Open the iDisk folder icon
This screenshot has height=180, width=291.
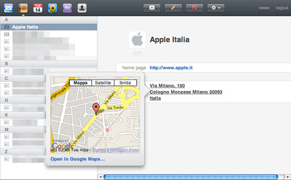point(67,8)
